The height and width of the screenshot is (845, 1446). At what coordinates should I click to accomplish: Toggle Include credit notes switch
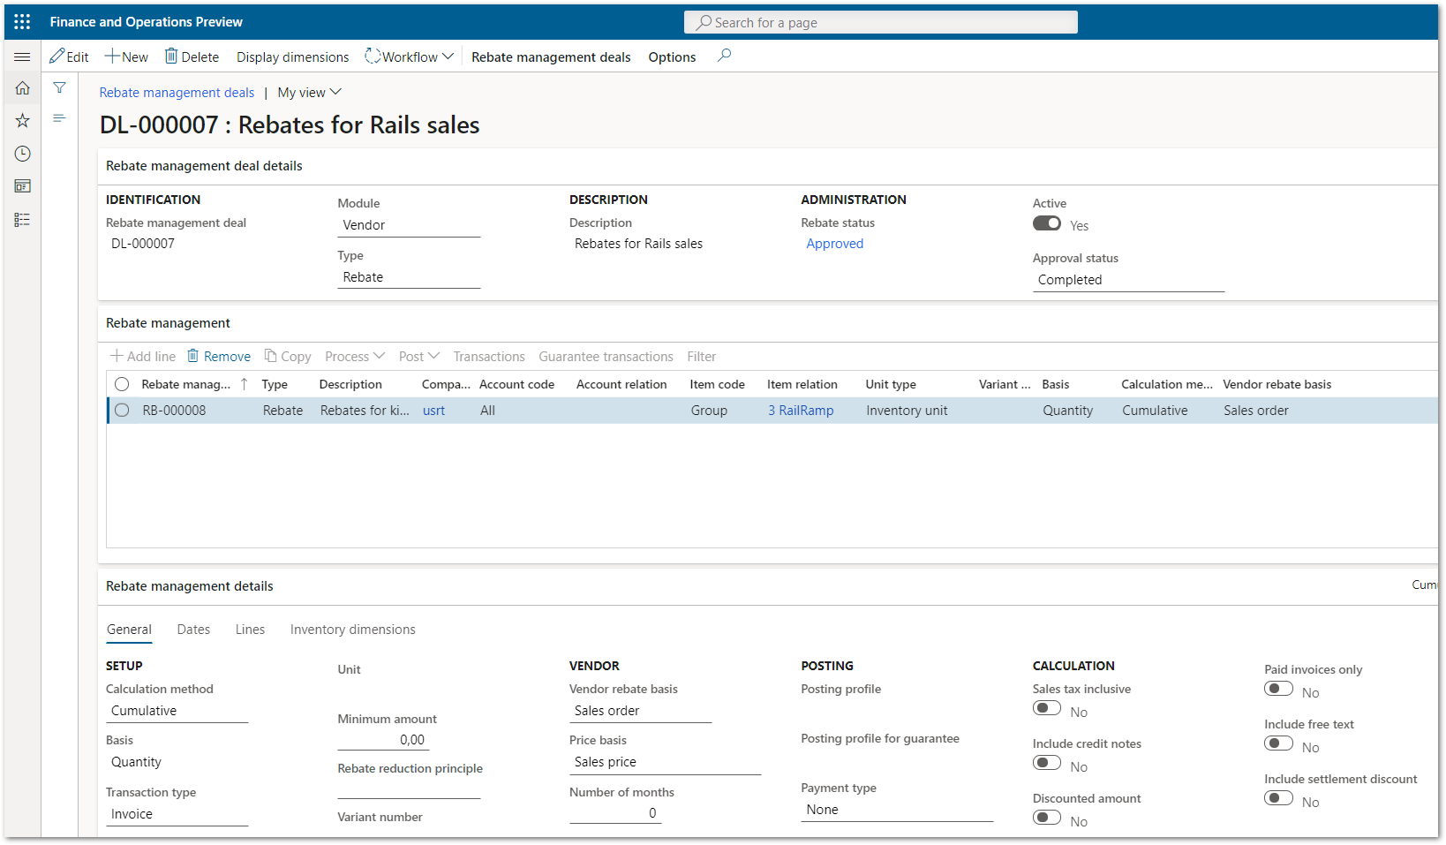pos(1047,763)
